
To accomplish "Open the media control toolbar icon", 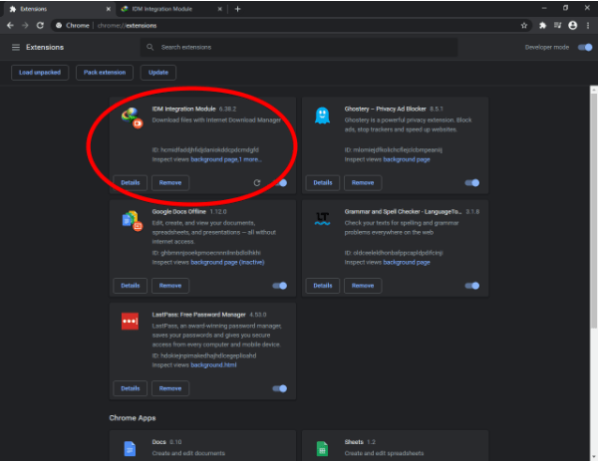I will pyautogui.click(x=558, y=26).
